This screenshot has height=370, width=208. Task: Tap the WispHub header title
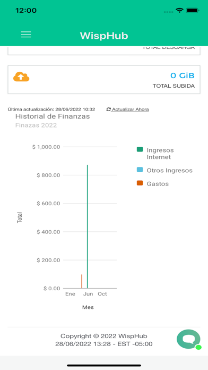point(104,36)
